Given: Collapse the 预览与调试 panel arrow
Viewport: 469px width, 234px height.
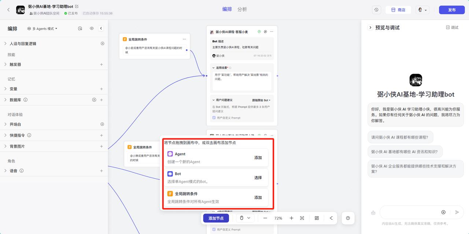Looking at the screenshot, I should click(370, 27).
